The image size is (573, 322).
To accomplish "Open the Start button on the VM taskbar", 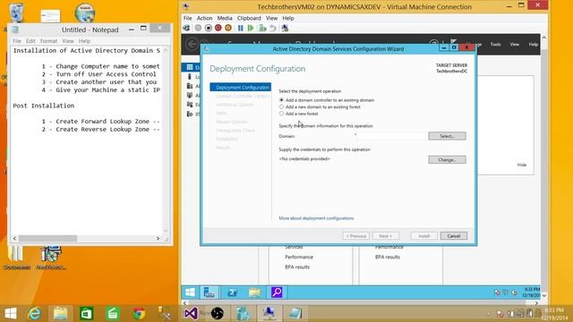I will point(190,292).
